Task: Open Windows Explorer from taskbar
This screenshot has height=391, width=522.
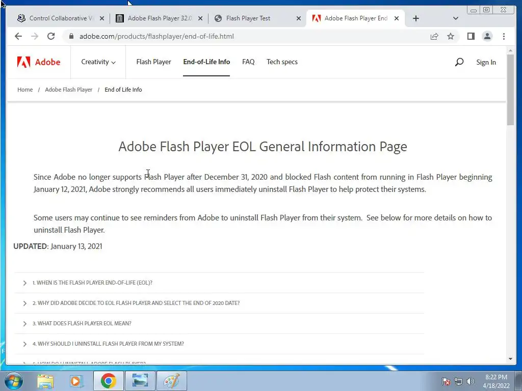Action: (45, 381)
